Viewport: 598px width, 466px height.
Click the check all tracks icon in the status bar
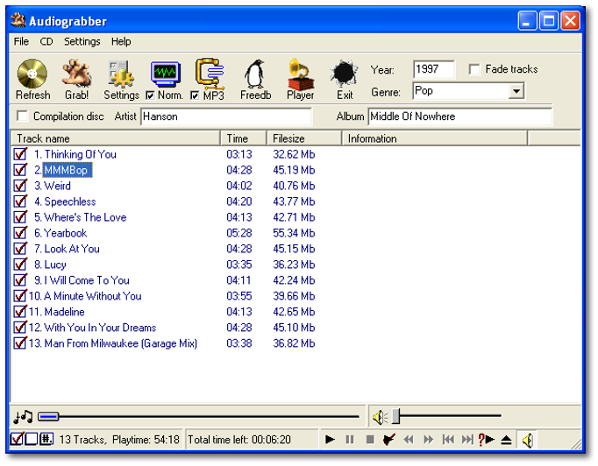(17, 439)
